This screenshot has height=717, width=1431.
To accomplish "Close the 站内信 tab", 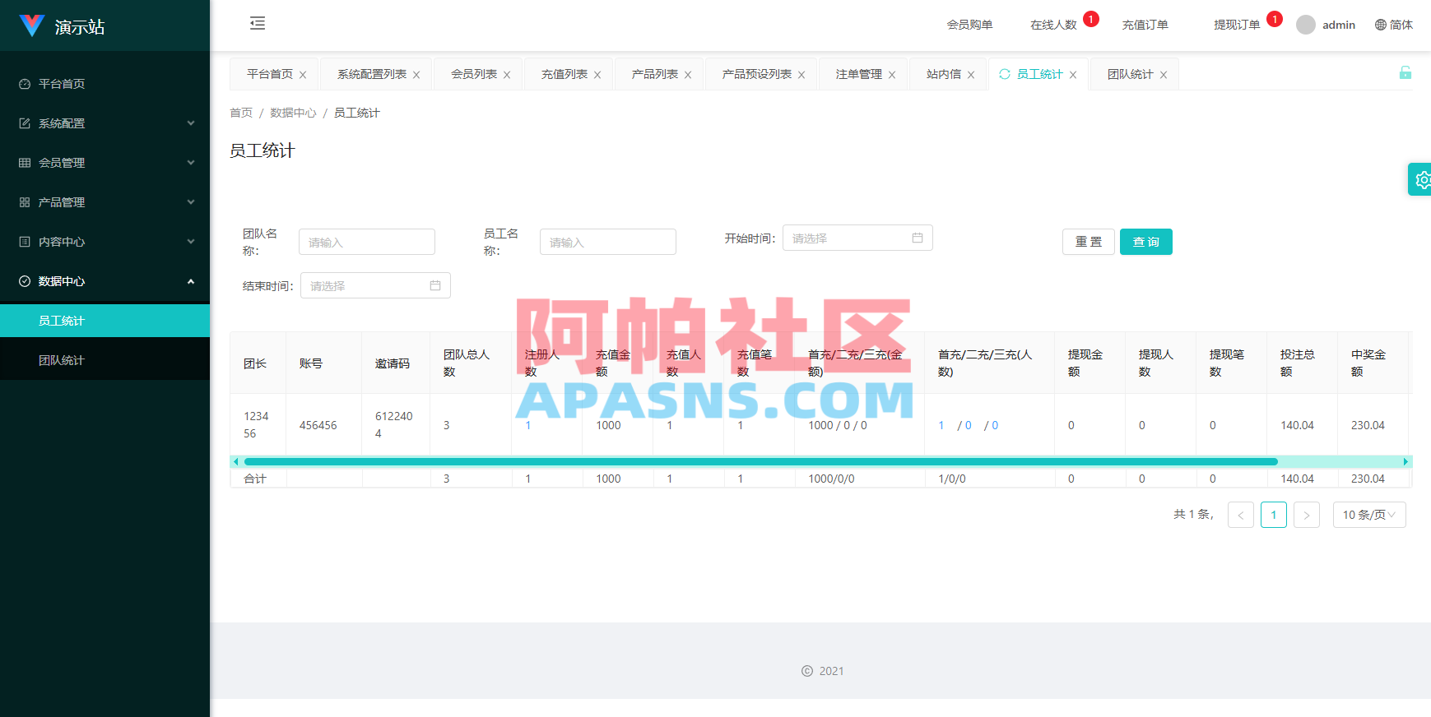I will (x=971, y=75).
